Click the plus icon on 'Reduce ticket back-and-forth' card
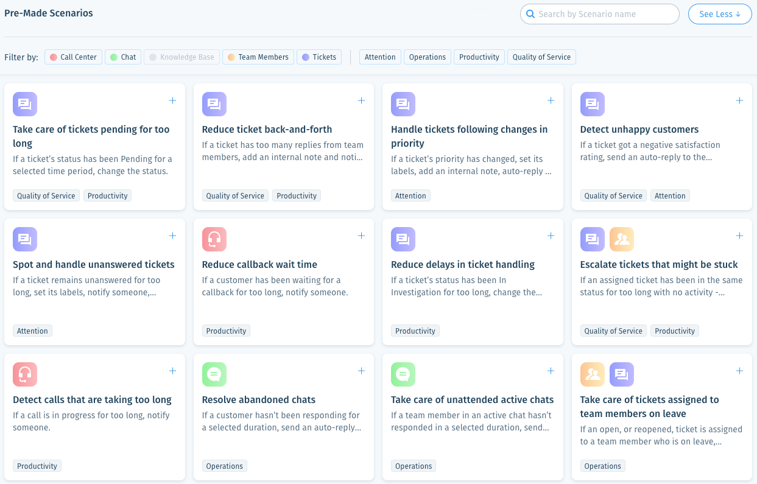The image size is (757, 484). (x=361, y=100)
